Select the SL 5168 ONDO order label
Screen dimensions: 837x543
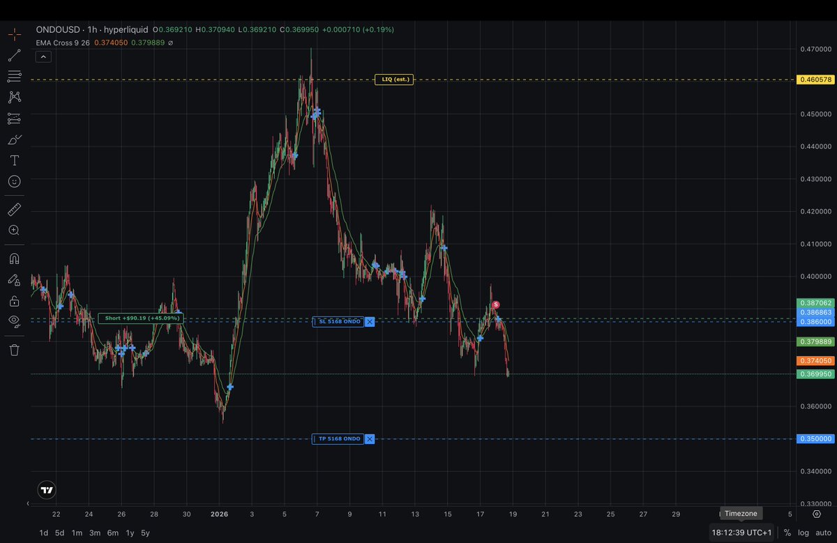click(x=338, y=321)
